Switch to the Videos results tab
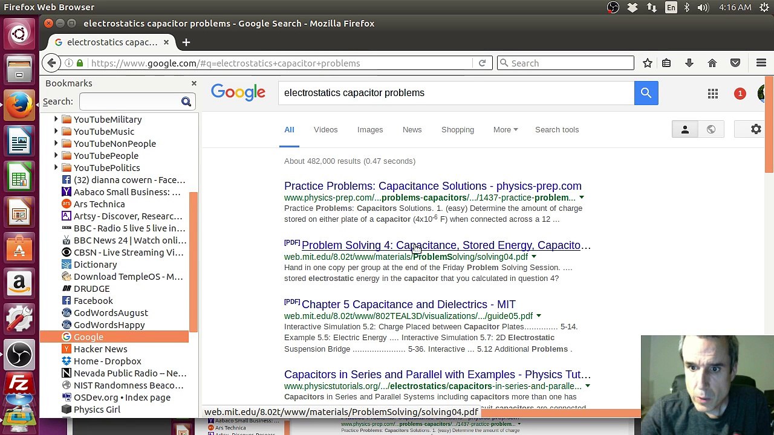The height and width of the screenshot is (435, 774). tap(325, 129)
